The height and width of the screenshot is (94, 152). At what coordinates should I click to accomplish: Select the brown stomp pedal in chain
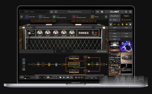pyautogui.click(x=43, y=64)
